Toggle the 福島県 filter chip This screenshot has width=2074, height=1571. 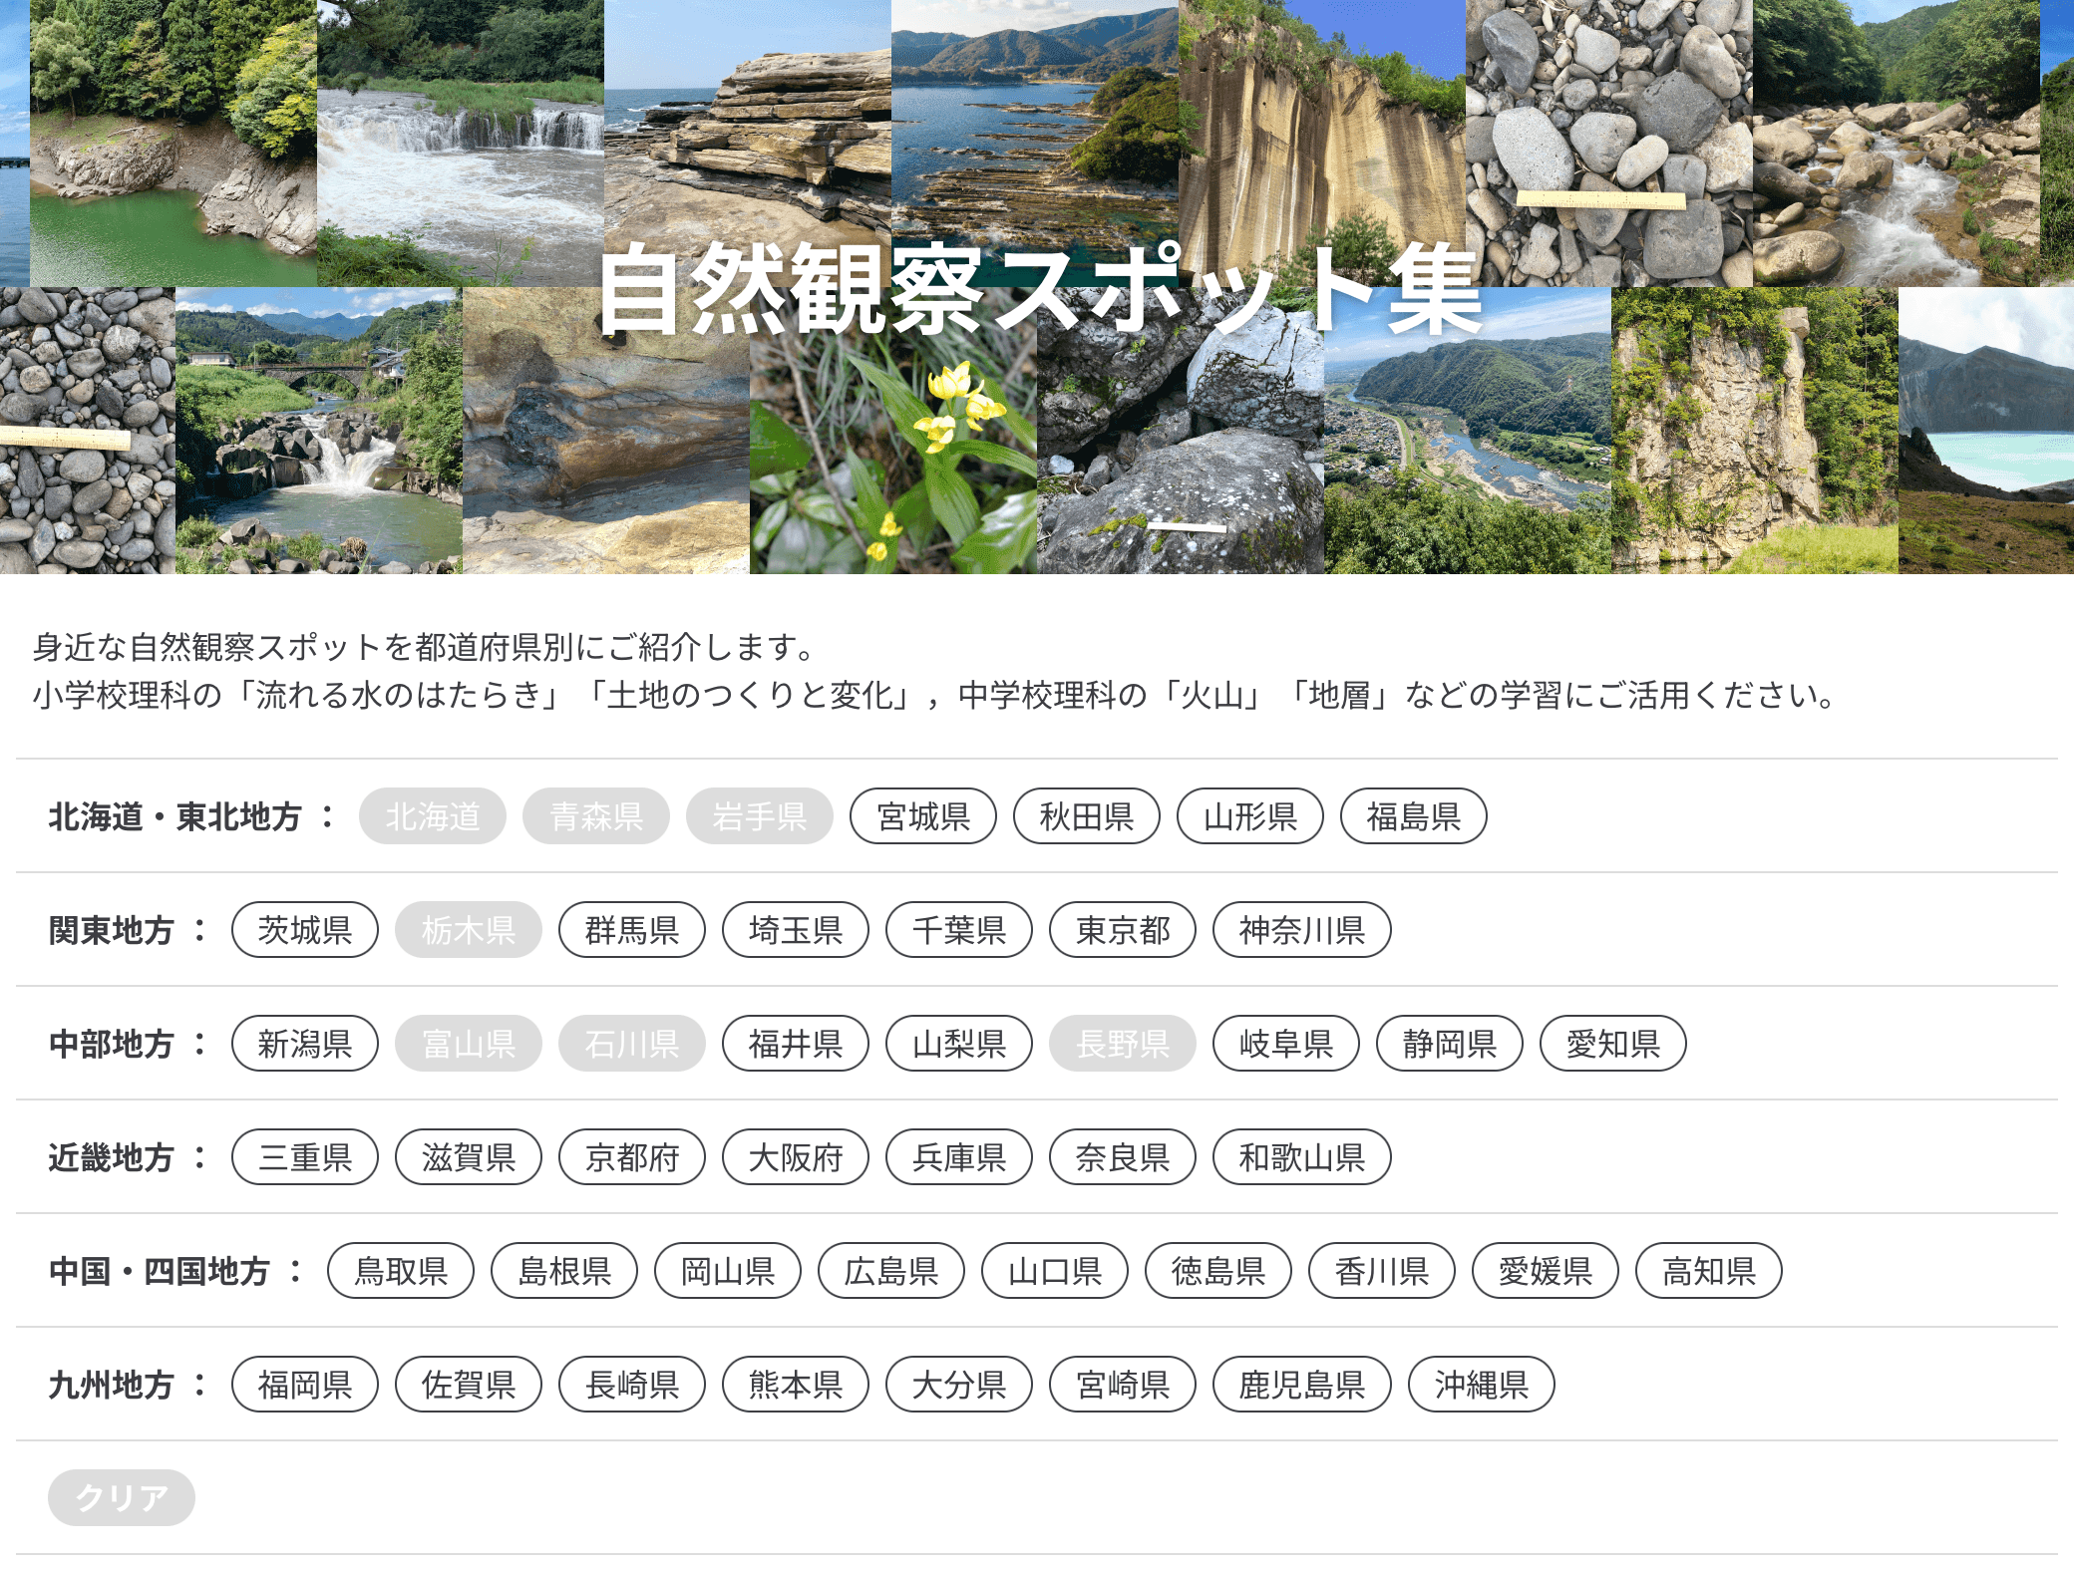pyautogui.click(x=1413, y=816)
